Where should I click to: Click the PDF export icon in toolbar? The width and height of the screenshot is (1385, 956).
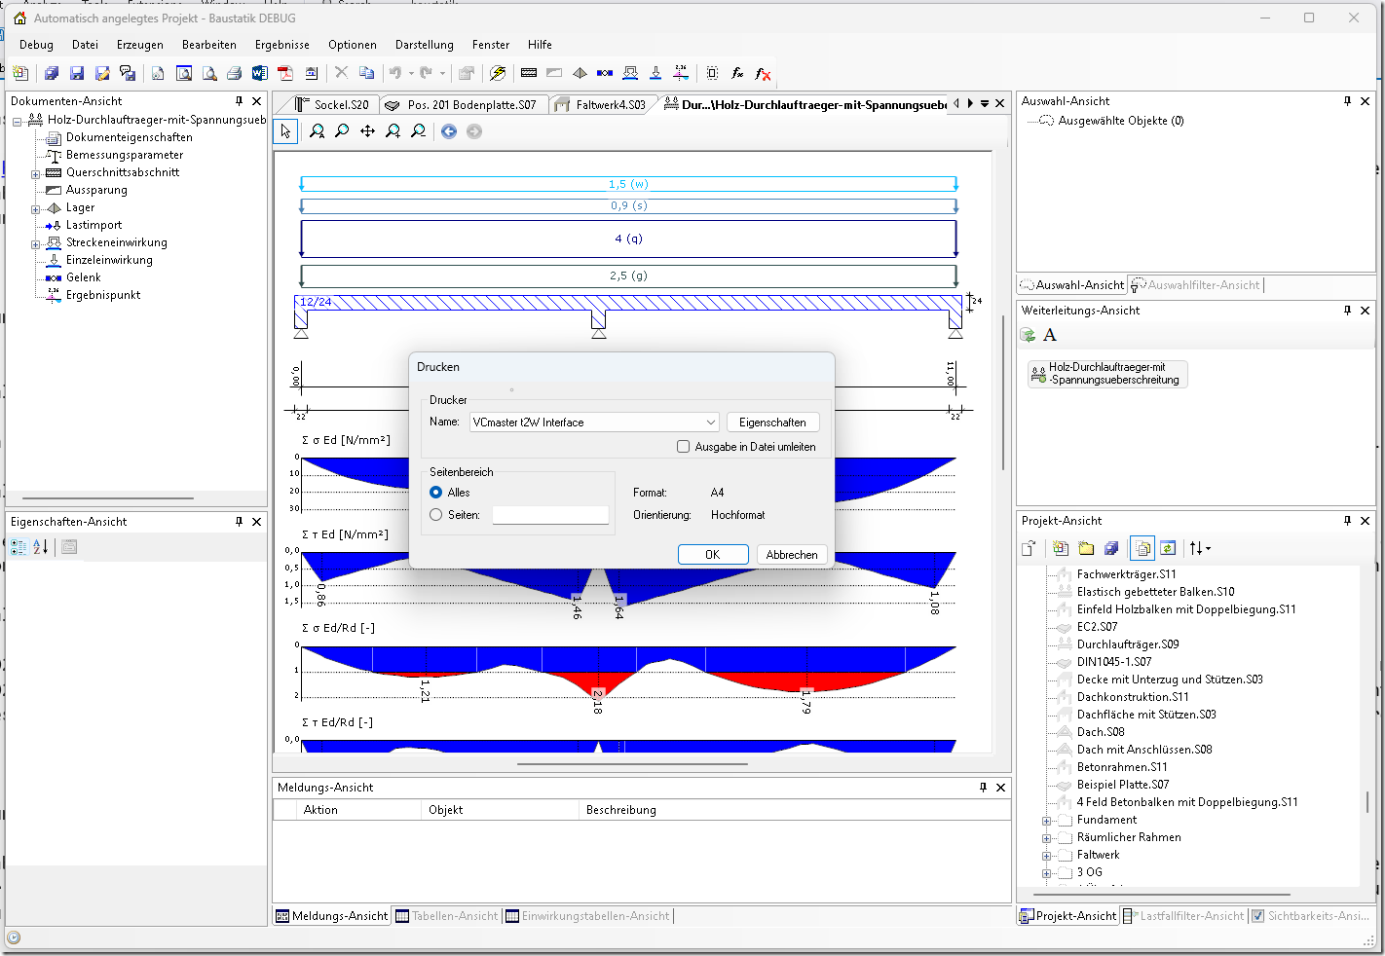tap(284, 73)
